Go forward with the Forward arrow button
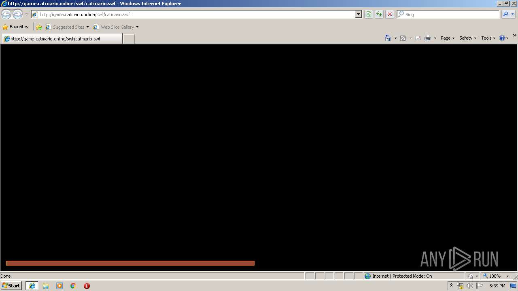This screenshot has height=291, width=518. 17,15
